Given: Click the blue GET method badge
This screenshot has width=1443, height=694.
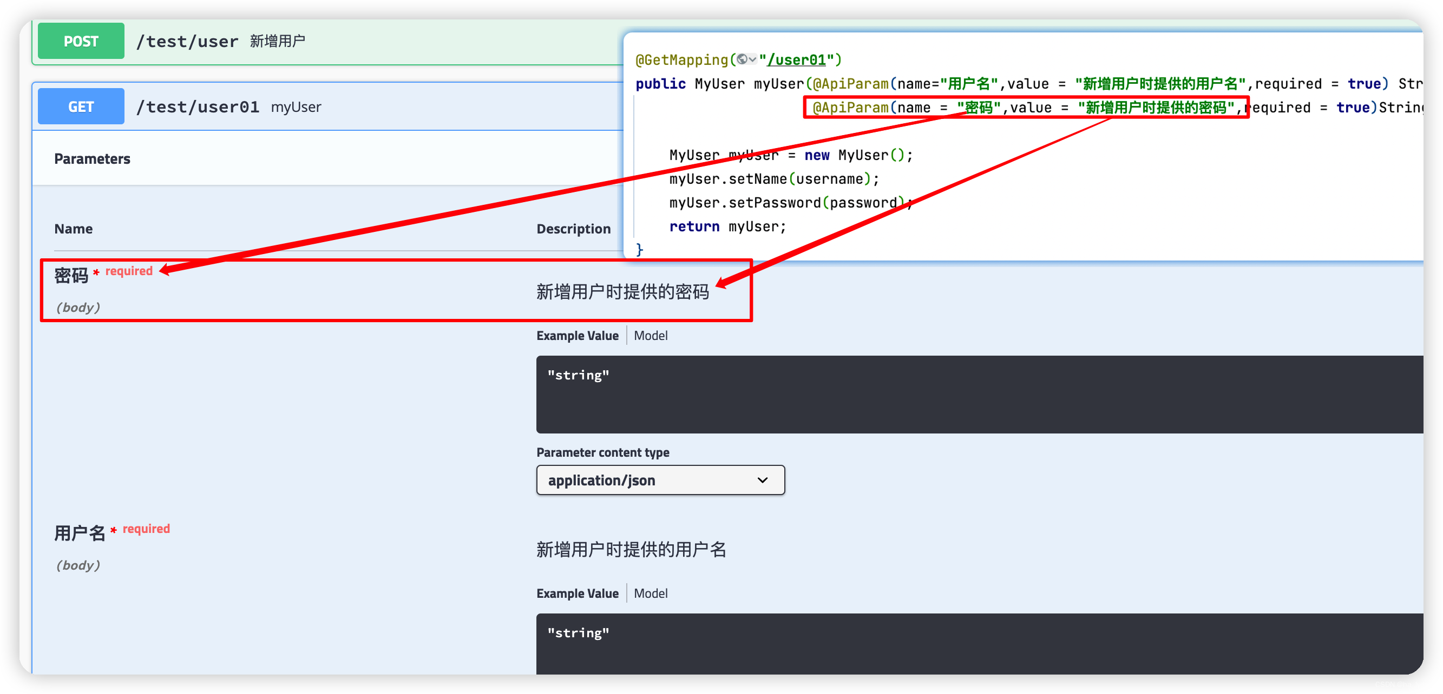Looking at the screenshot, I should pyautogui.click(x=81, y=106).
